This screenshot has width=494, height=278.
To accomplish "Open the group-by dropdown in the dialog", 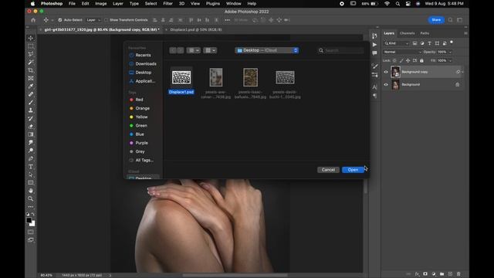I will pyautogui.click(x=210, y=50).
